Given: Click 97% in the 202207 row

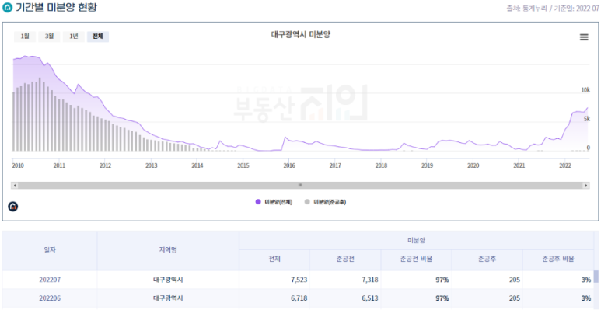Looking at the screenshot, I should [x=442, y=280].
